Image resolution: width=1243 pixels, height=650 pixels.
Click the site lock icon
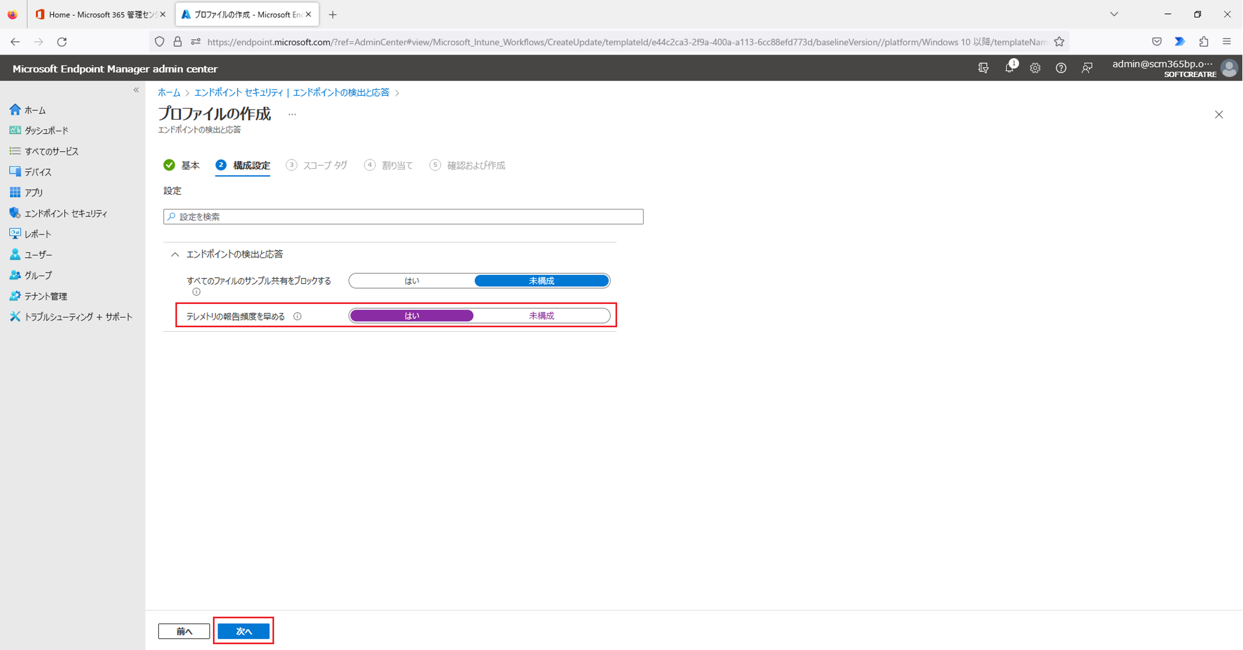click(x=178, y=42)
